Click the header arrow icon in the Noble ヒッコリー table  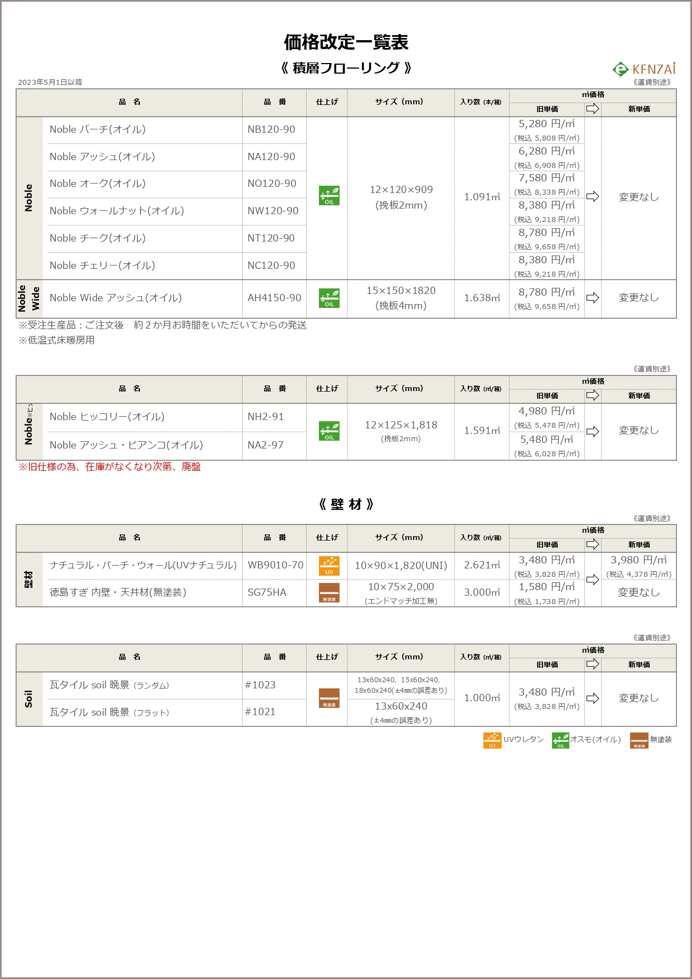point(593,396)
